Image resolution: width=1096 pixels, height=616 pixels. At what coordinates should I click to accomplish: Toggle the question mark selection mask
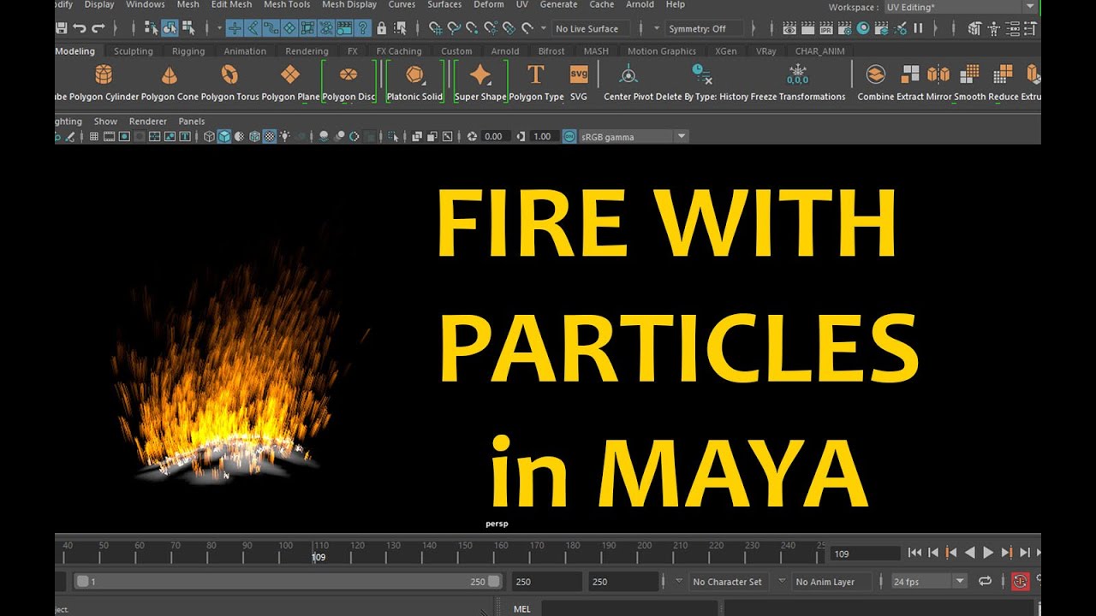[362, 28]
